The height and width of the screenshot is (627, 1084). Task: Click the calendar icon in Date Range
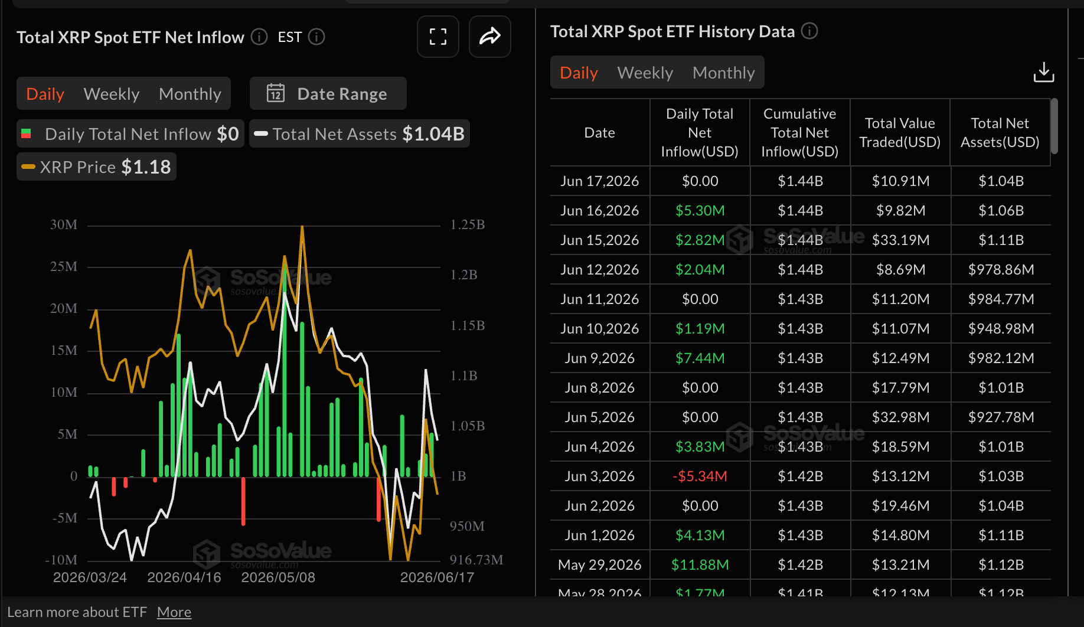[x=276, y=93]
